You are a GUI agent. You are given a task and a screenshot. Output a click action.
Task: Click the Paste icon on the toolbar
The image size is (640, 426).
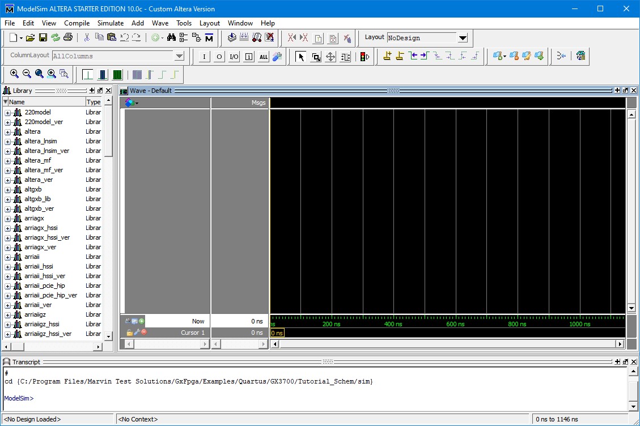(x=111, y=37)
